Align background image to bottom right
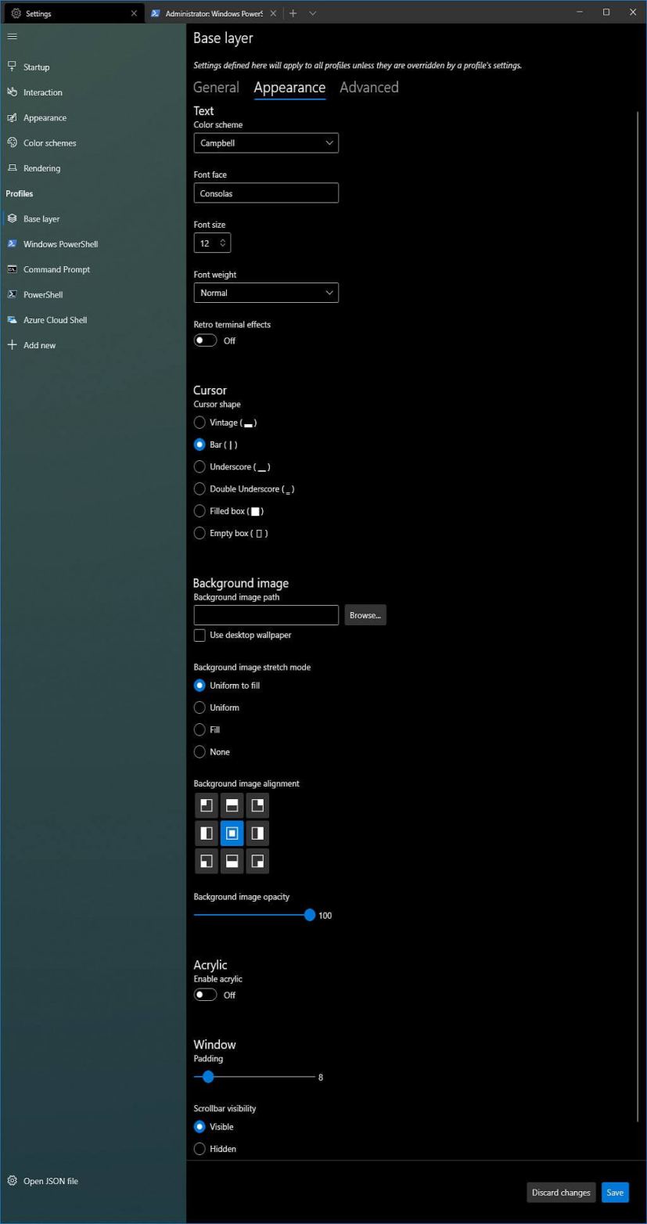Viewport: 647px width, 1224px height. point(257,861)
